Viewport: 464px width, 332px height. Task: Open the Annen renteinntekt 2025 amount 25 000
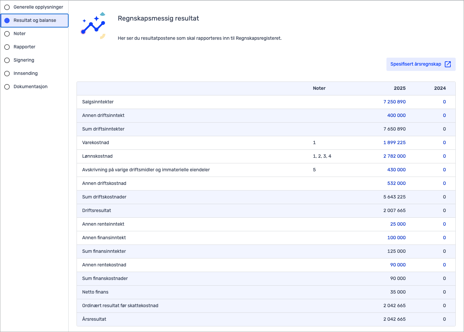pos(398,224)
